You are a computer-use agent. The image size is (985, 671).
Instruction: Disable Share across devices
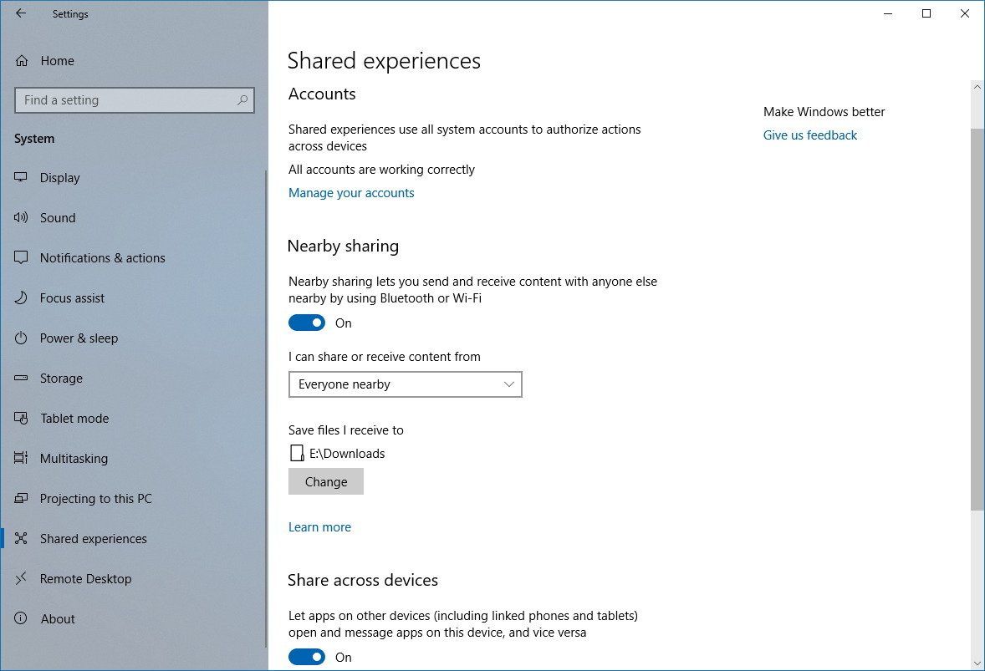click(x=306, y=657)
